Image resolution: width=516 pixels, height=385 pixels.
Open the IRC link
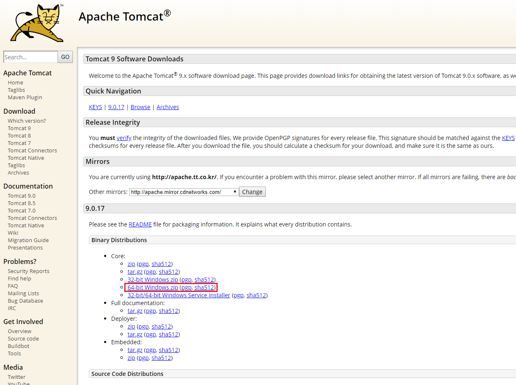tap(12, 308)
